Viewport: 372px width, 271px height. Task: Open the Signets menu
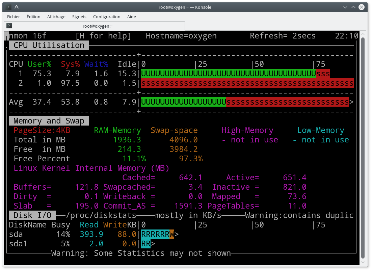(x=79, y=17)
